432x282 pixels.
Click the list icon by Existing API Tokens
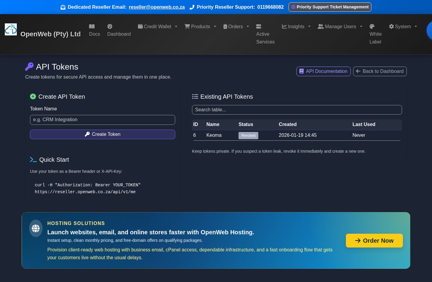[x=195, y=97]
